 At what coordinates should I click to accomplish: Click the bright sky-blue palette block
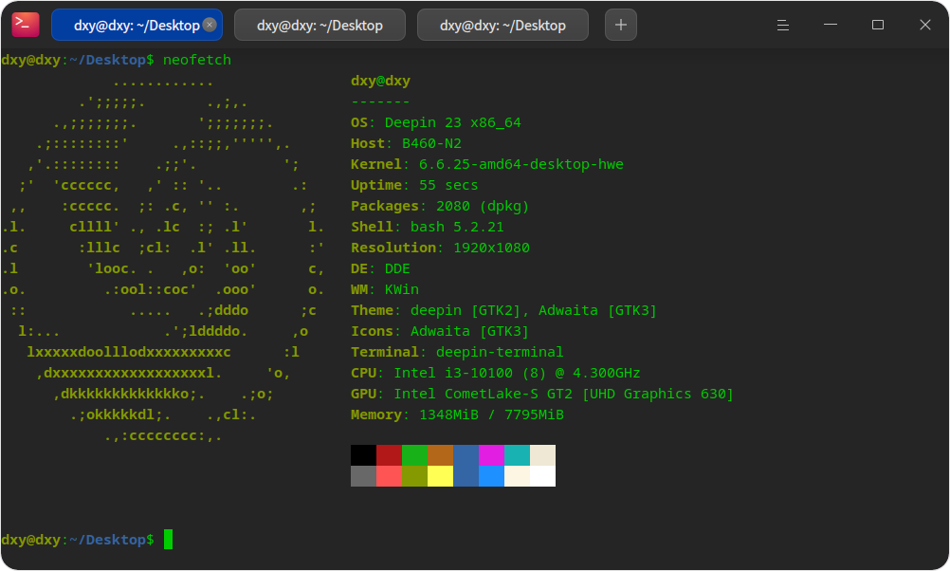click(491, 476)
